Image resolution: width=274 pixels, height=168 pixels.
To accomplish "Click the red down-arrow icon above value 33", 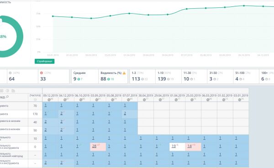I will click(42, 73).
